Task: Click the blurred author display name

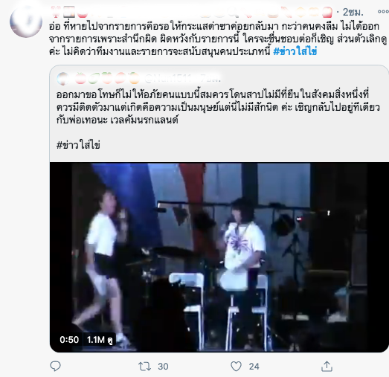Action: pos(191,12)
